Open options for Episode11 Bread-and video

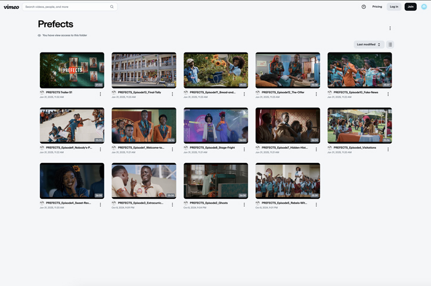tap(244, 94)
